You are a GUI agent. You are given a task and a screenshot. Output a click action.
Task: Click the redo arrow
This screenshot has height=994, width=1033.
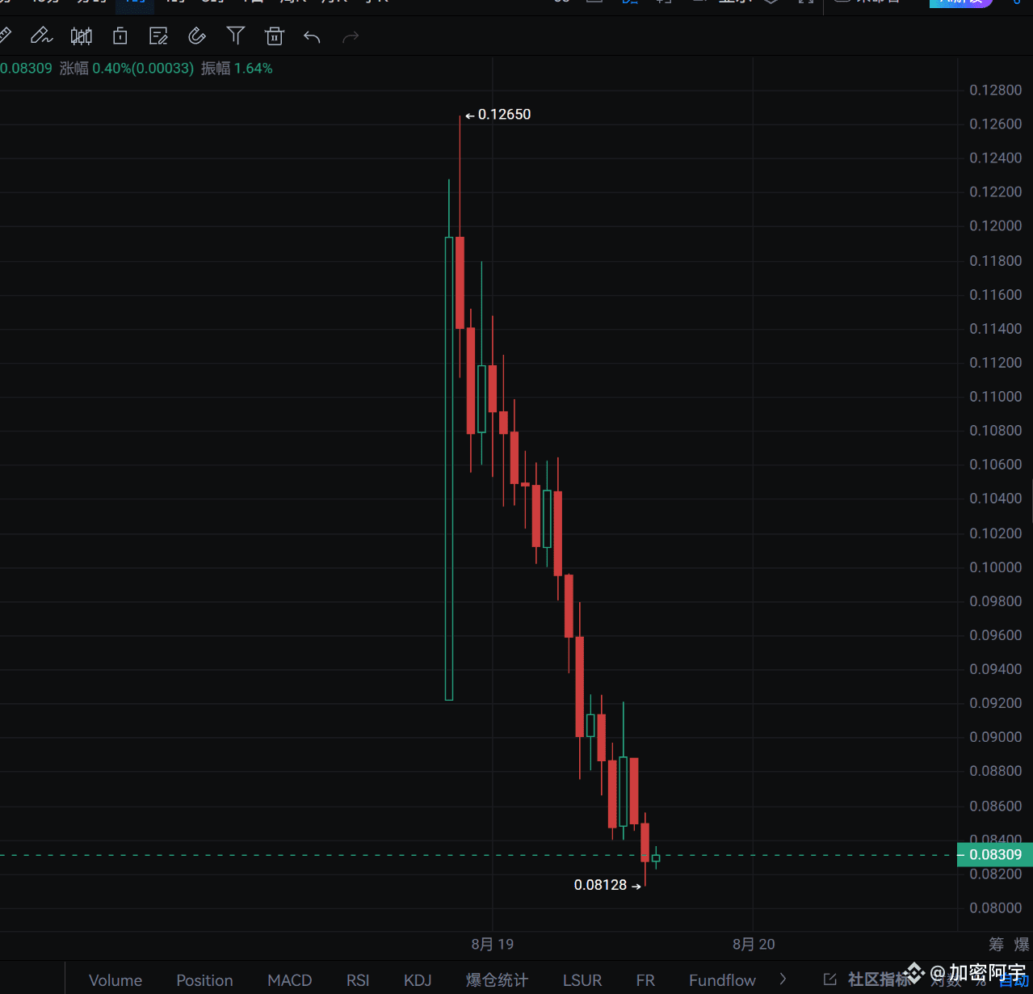pyautogui.click(x=351, y=36)
